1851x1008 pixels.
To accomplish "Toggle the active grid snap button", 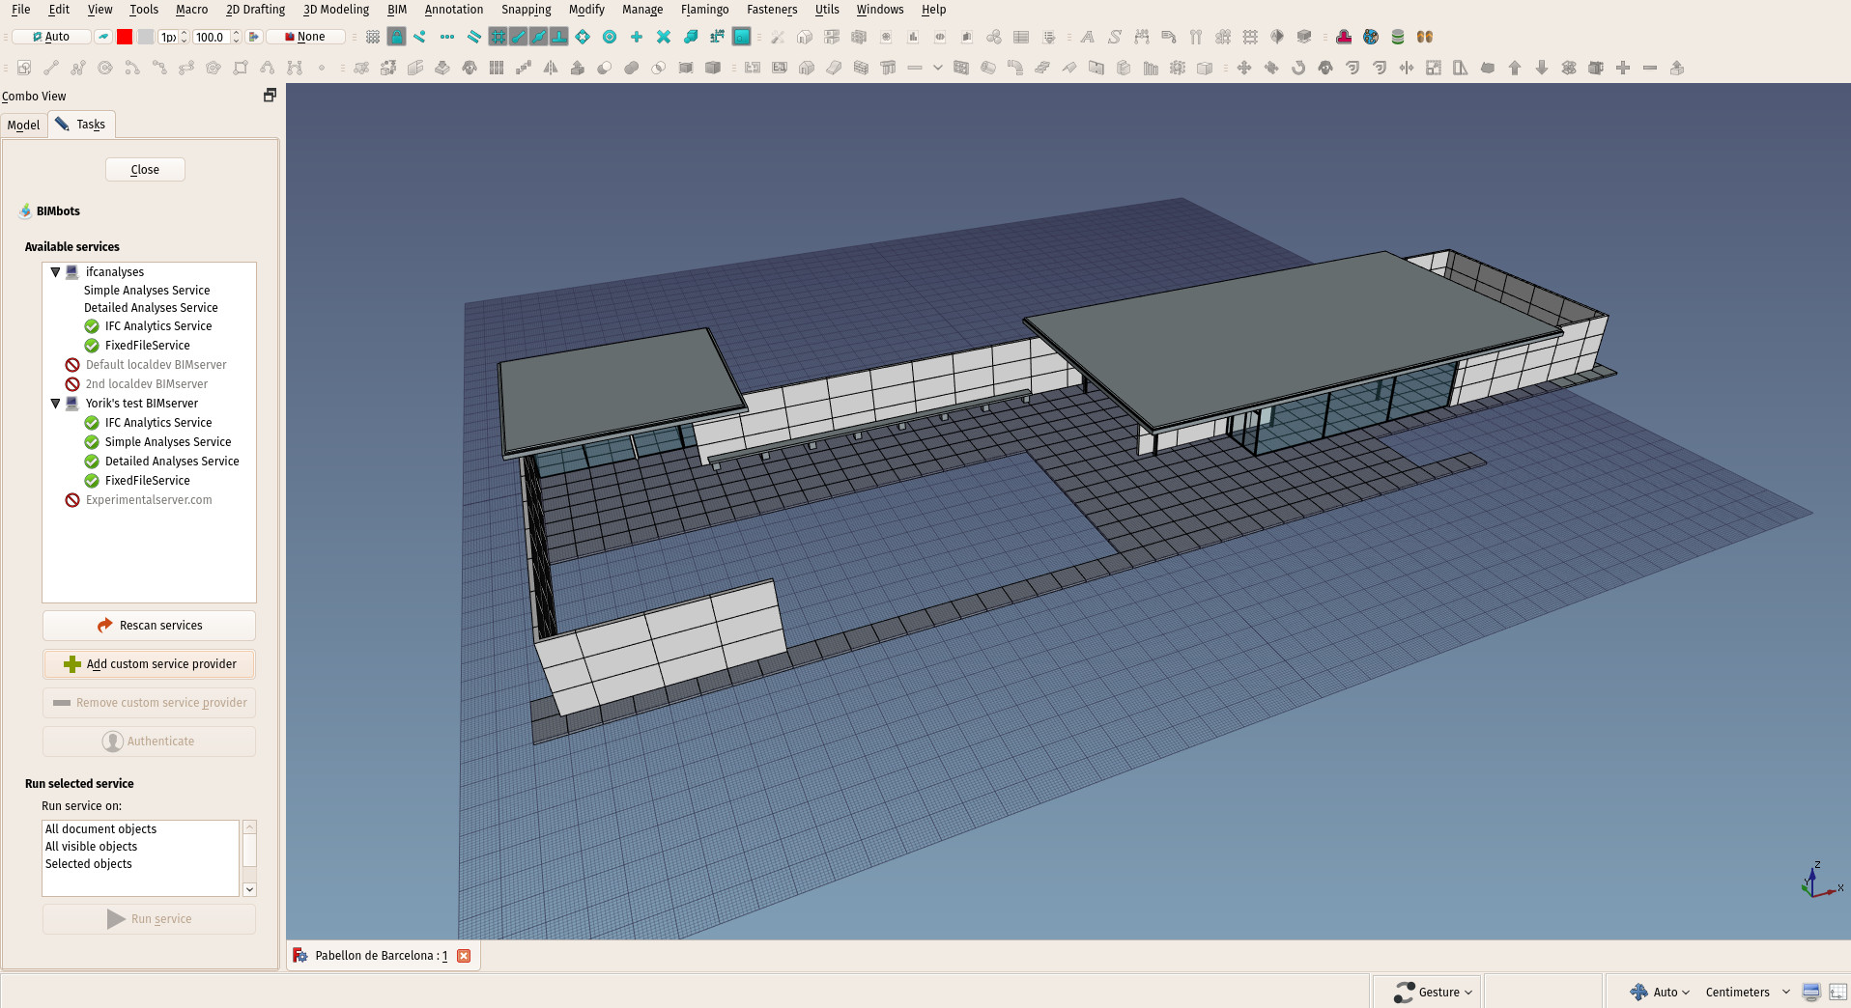I will (498, 37).
